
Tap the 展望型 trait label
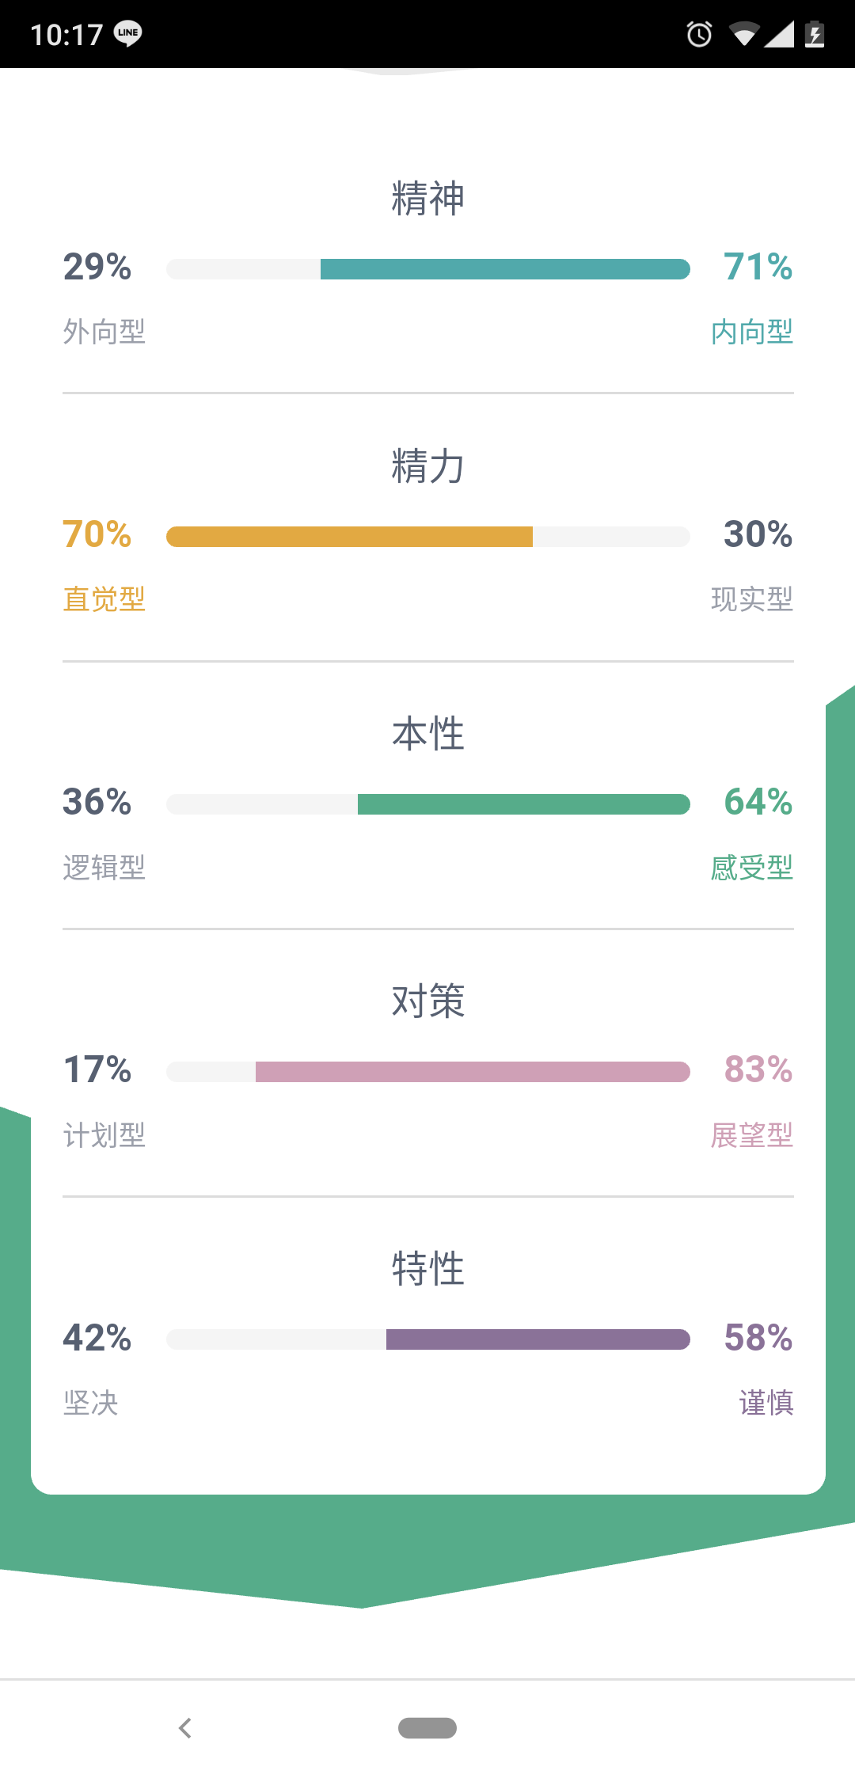(752, 1135)
